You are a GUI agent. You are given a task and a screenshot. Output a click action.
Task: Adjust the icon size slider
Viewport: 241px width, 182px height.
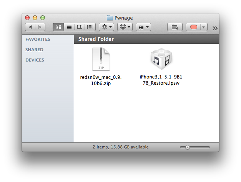(x=195, y=147)
